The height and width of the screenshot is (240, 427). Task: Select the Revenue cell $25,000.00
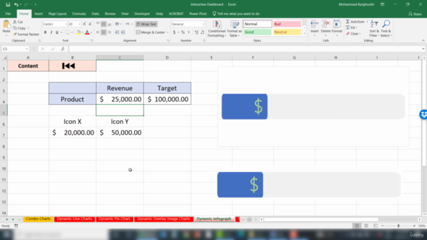[x=120, y=99]
